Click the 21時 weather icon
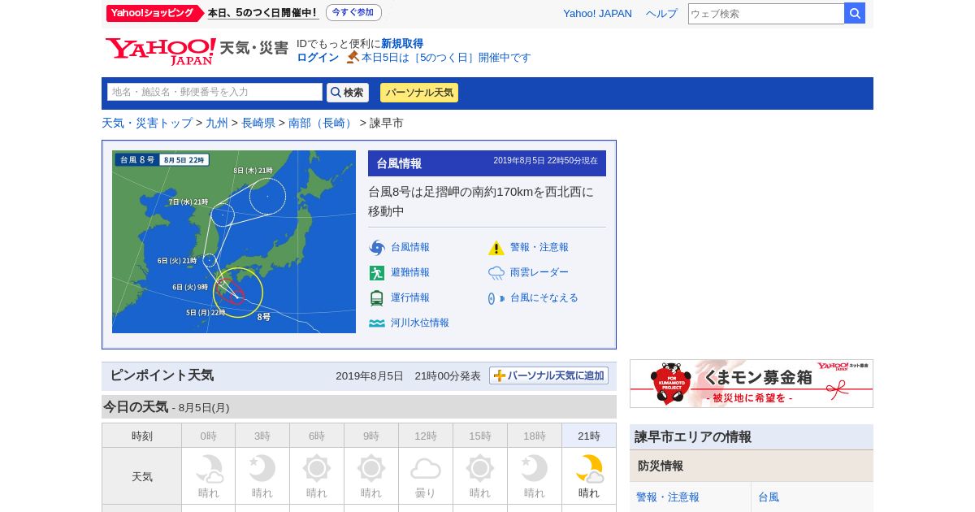This screenshot has width=975, height=512. (x=589, y=468)
